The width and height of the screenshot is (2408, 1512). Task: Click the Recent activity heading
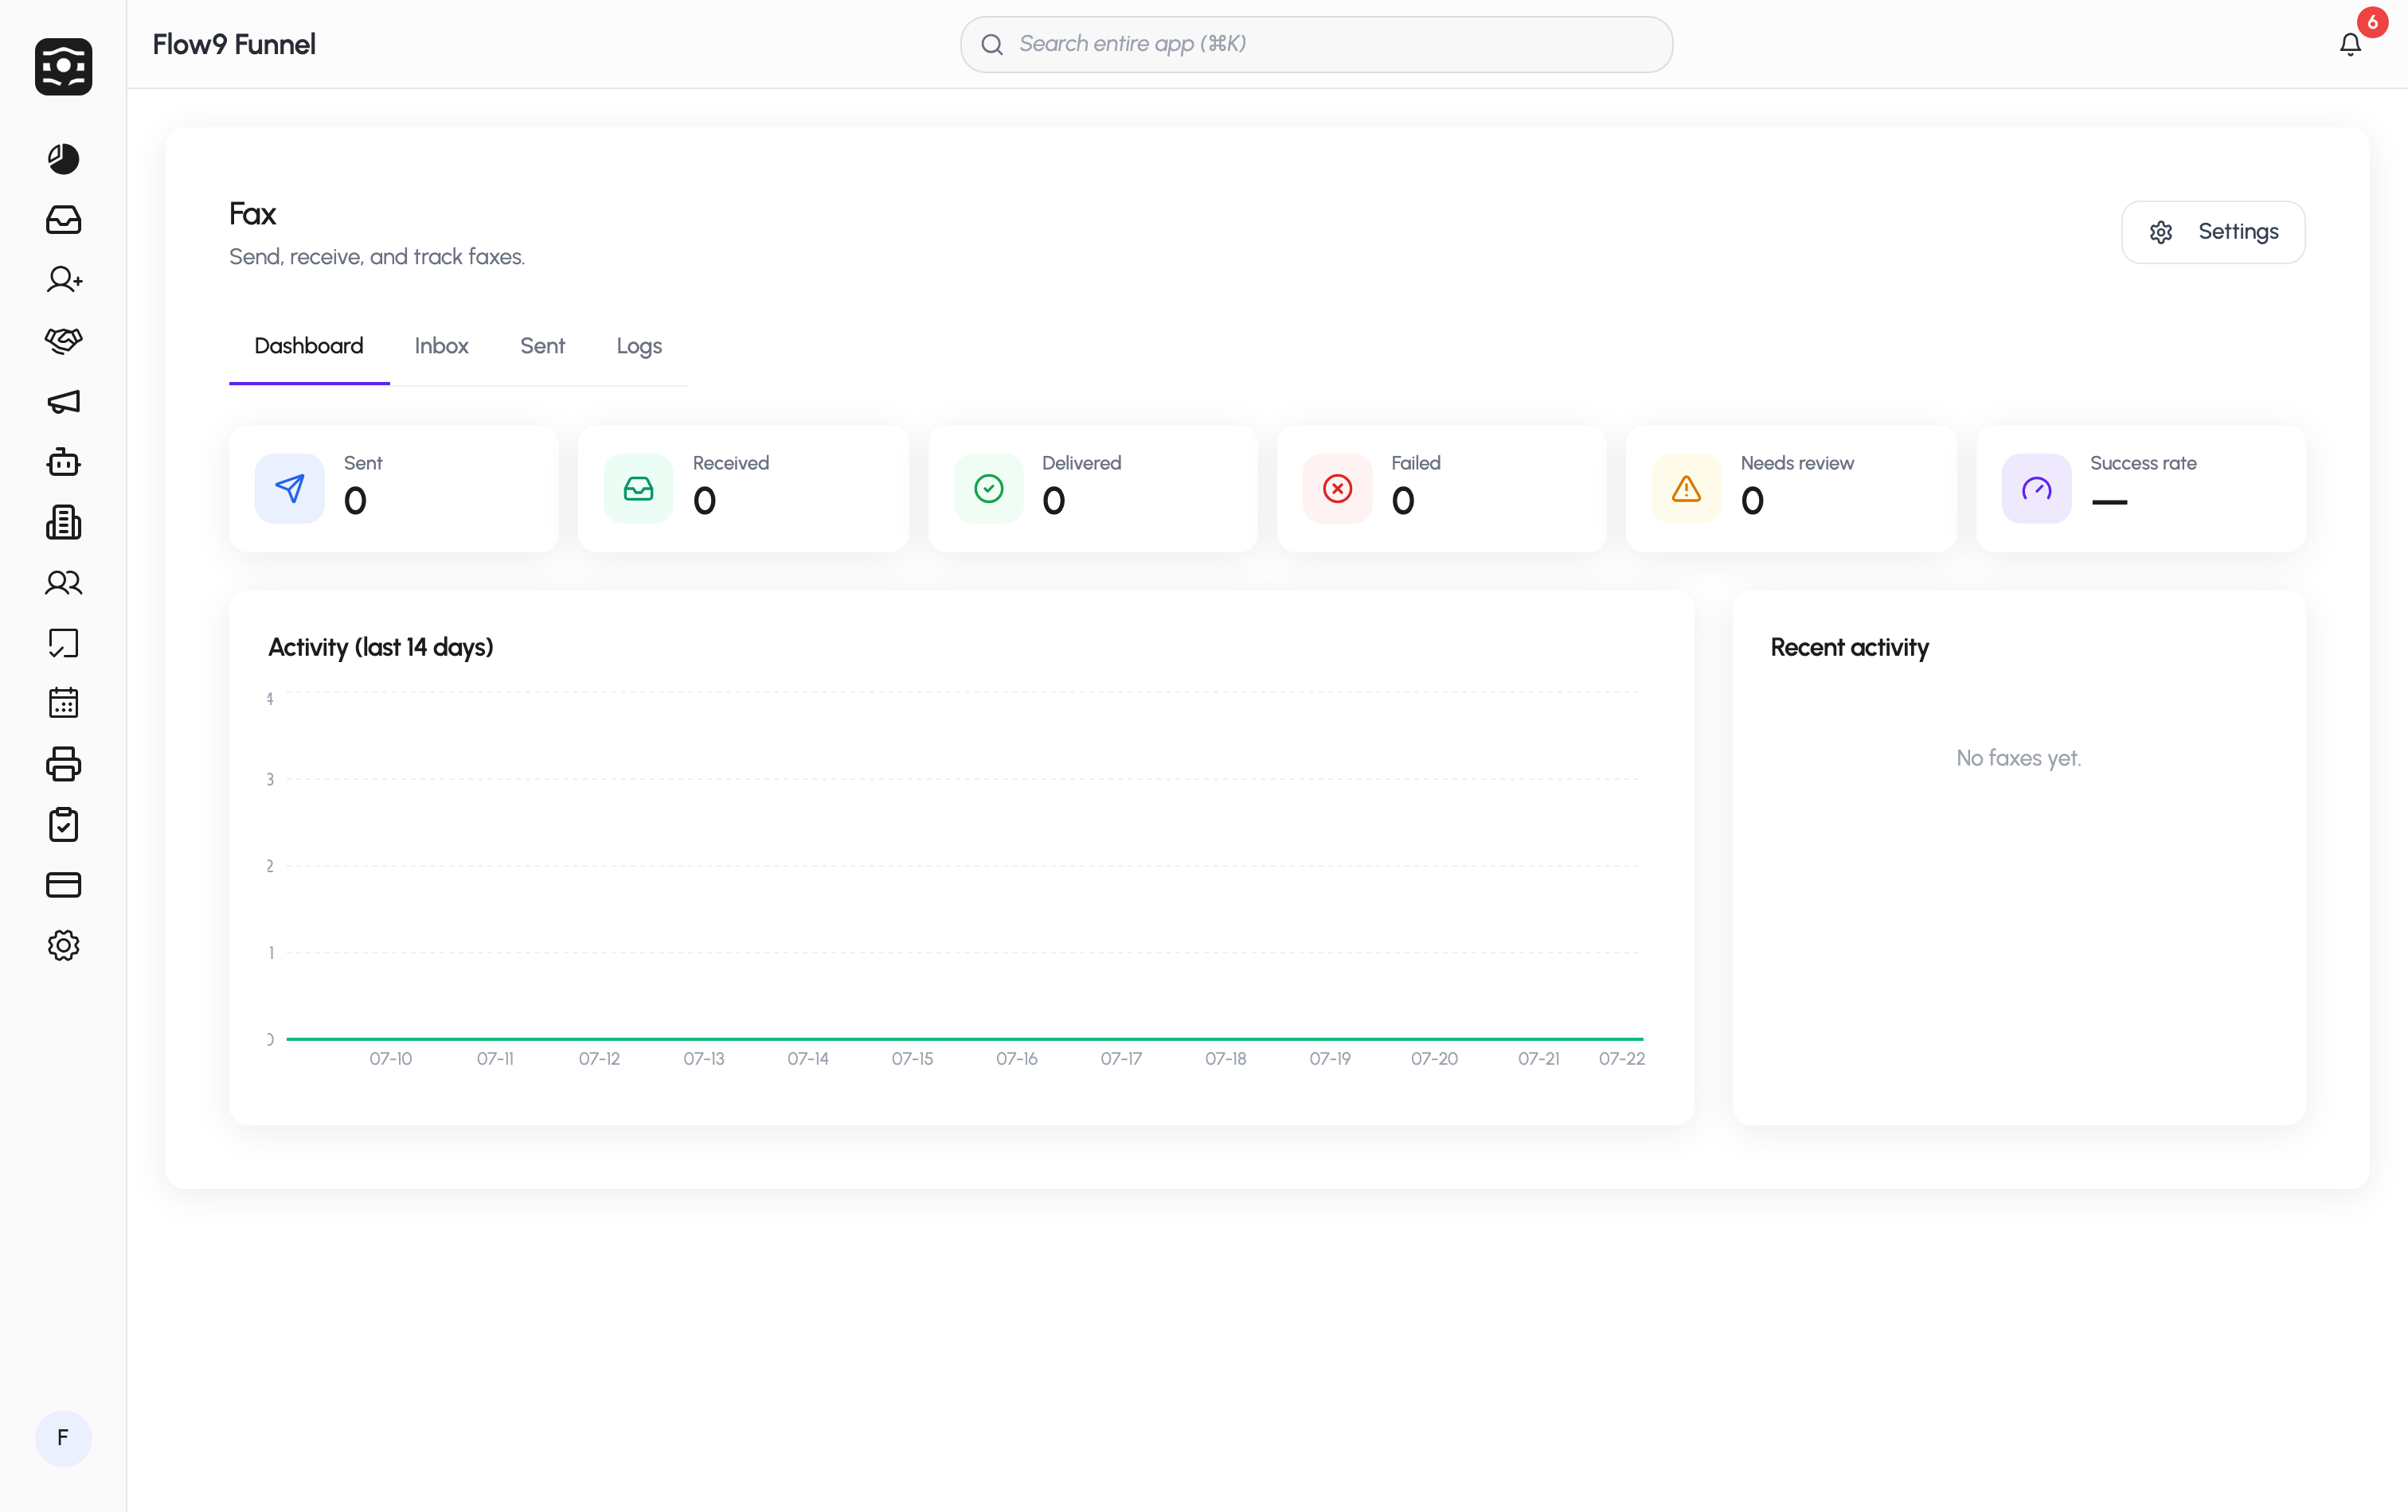coord(1849,648)
